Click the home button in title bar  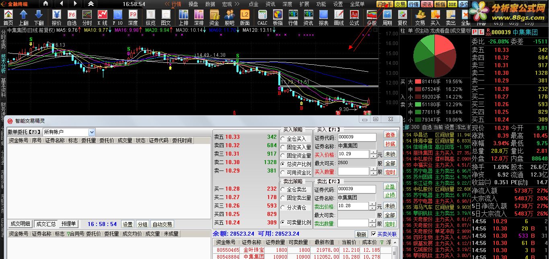[45, 4]
